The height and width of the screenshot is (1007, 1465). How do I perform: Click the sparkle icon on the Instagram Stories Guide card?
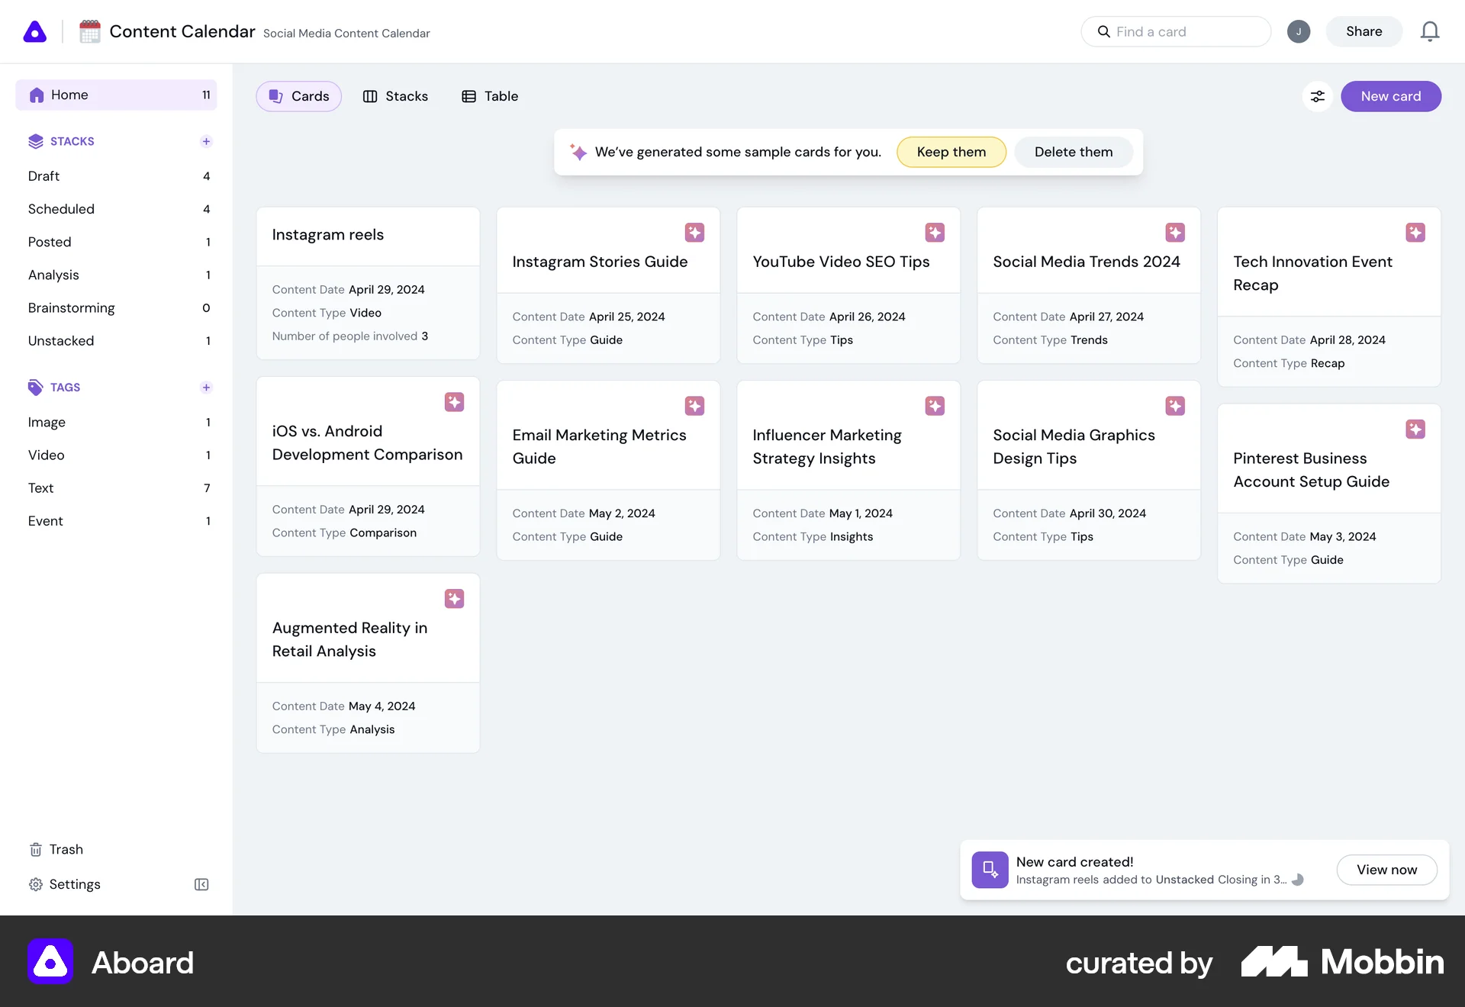[x=694, y=233]
